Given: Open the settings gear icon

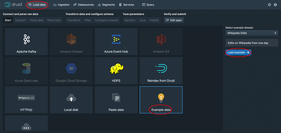Looking at the screenshot, I should [x=269, y=5].
